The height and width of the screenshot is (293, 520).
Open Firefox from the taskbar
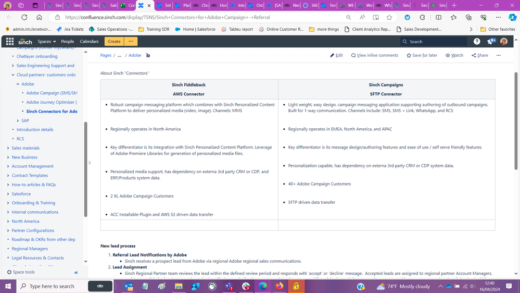pyautogui.click(x=279, y=286)
